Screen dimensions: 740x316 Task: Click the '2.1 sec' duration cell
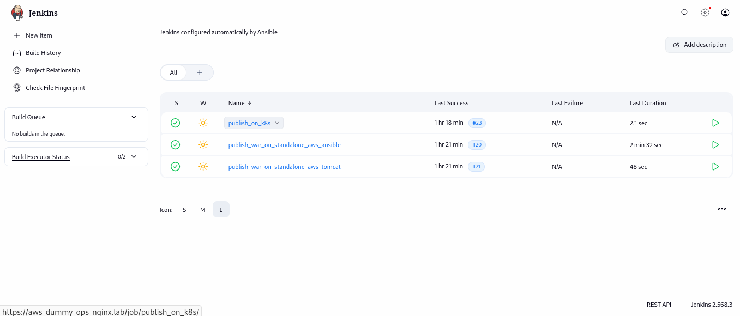[x=639, y=123]
